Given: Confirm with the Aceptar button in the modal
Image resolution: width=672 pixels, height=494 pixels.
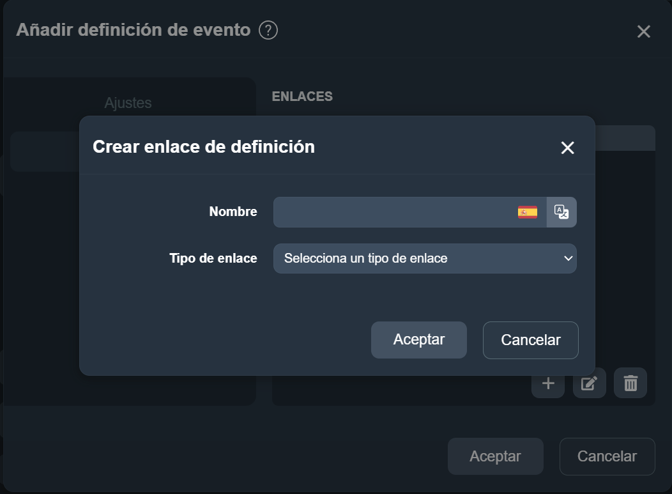Looking at the screenshot, I should click(418, 339).
